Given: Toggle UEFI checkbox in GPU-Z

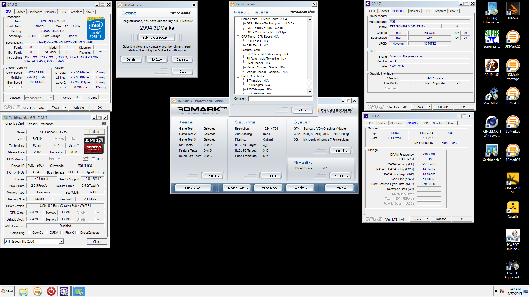Looking at the screenshot, I should click(x=93, y=159).
